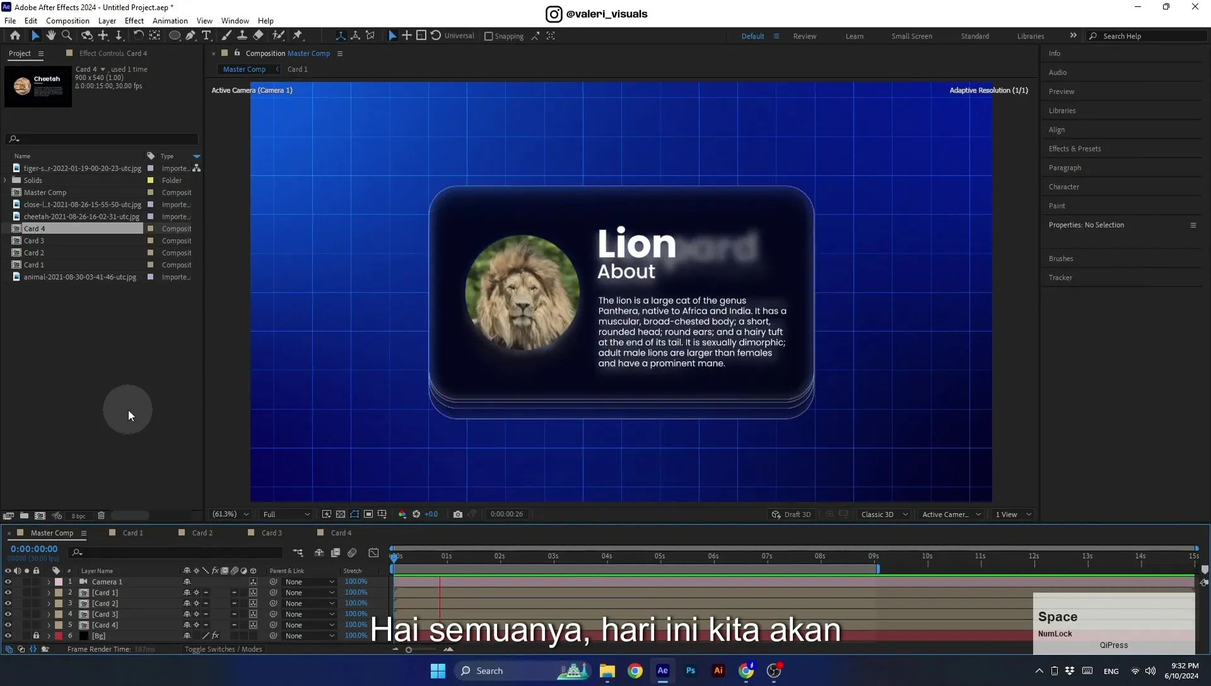1211x686 pixels.
Task: Switch to the Small Screen workspace
Action: (x=911, y=37)
